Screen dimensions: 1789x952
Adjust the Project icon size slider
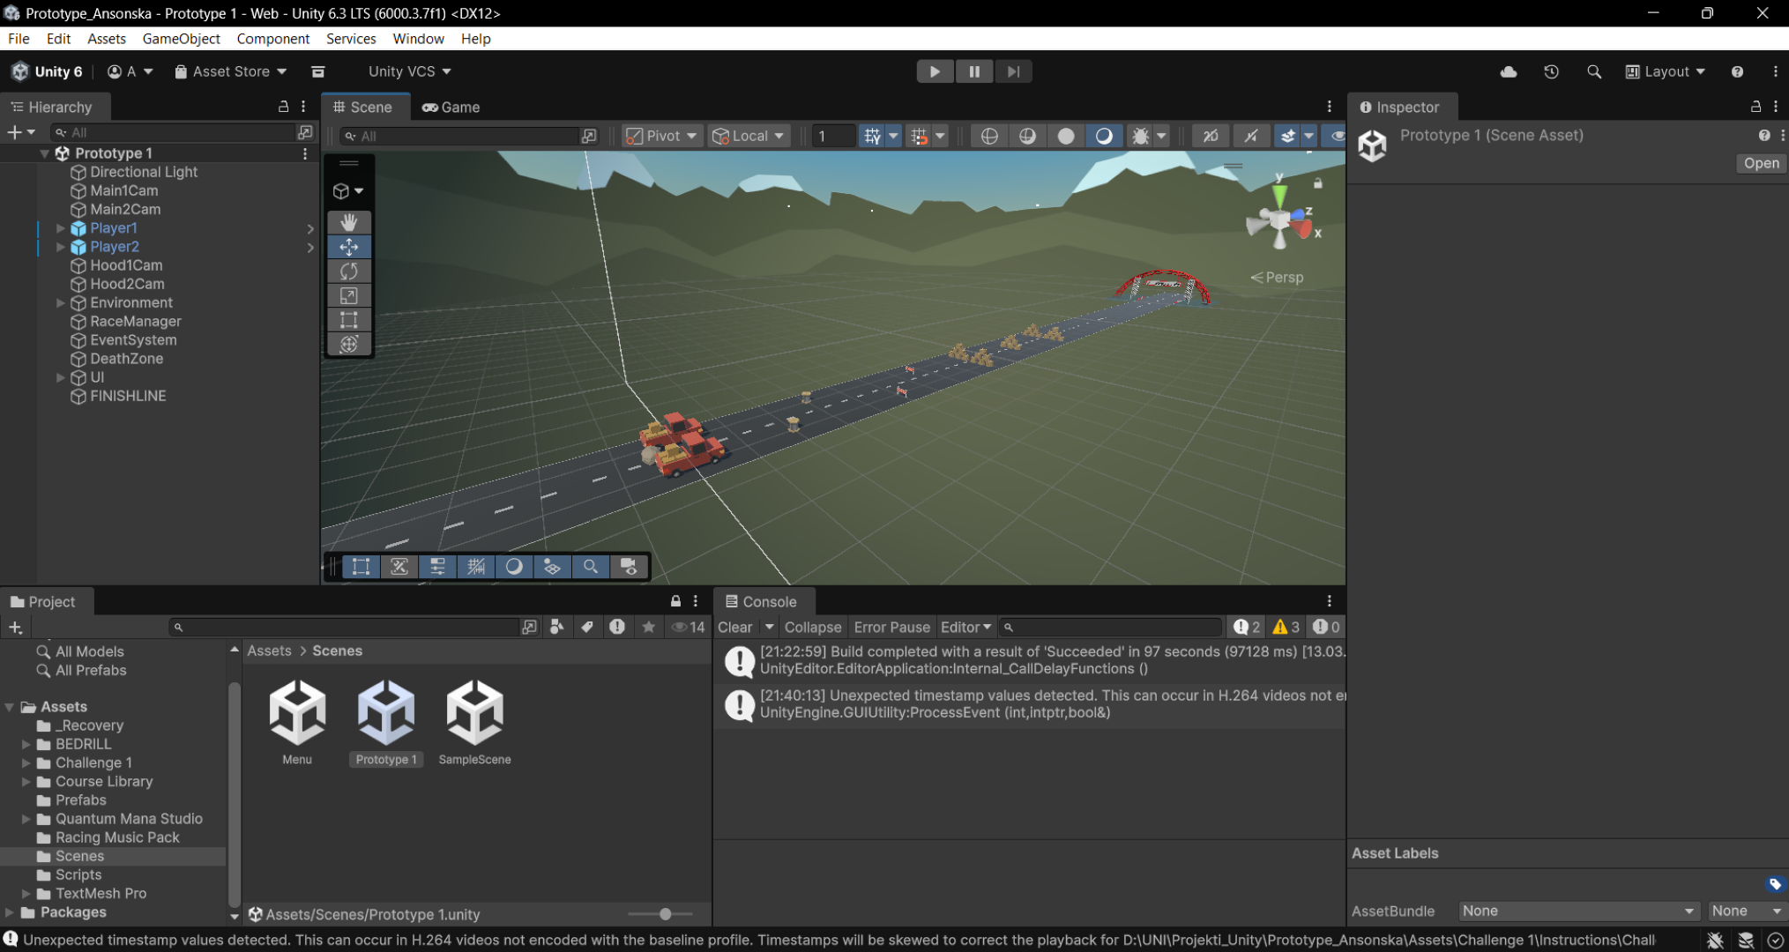tap(666, 914)
